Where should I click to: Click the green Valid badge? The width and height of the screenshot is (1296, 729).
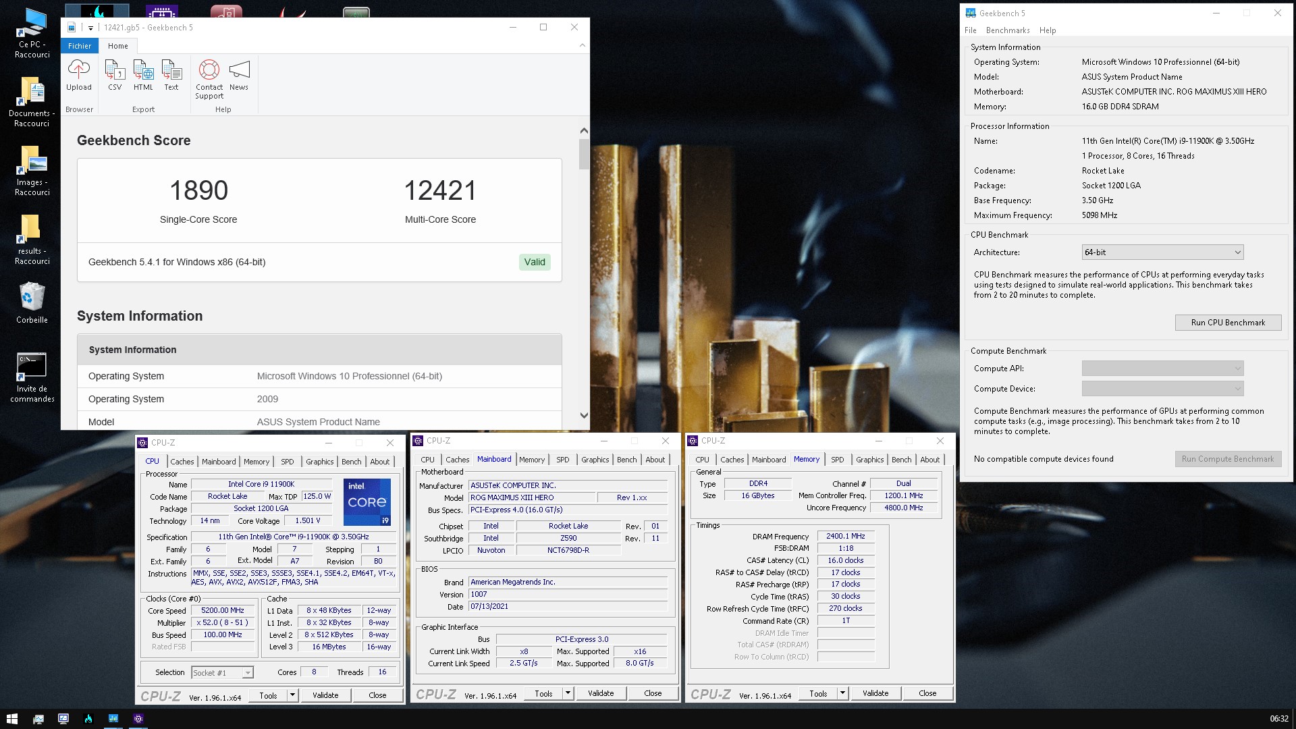[535, 263]
